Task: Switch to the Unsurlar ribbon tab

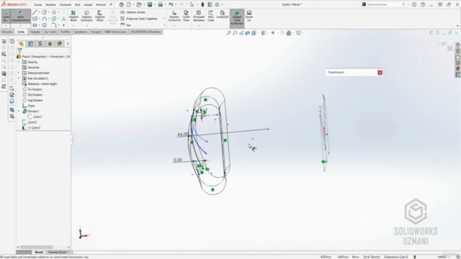Action: (x=7, y=32)
